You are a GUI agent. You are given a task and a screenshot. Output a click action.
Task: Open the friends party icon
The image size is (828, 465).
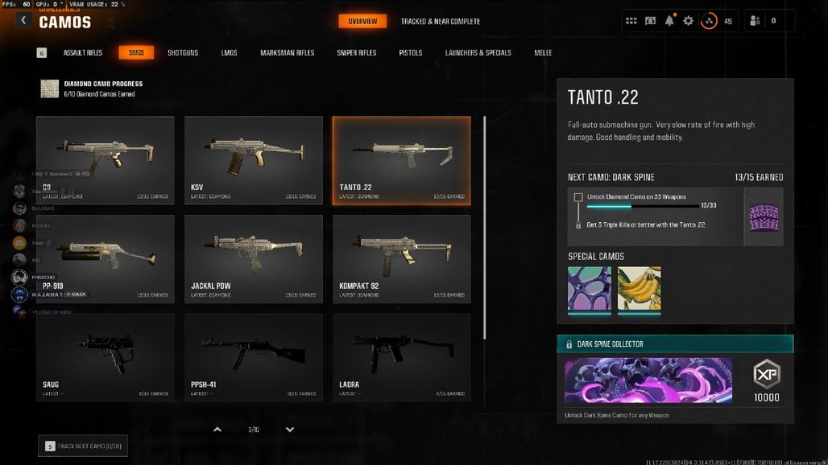coord(756,21)
